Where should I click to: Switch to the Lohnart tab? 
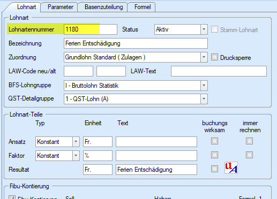[x=26, y=7]
